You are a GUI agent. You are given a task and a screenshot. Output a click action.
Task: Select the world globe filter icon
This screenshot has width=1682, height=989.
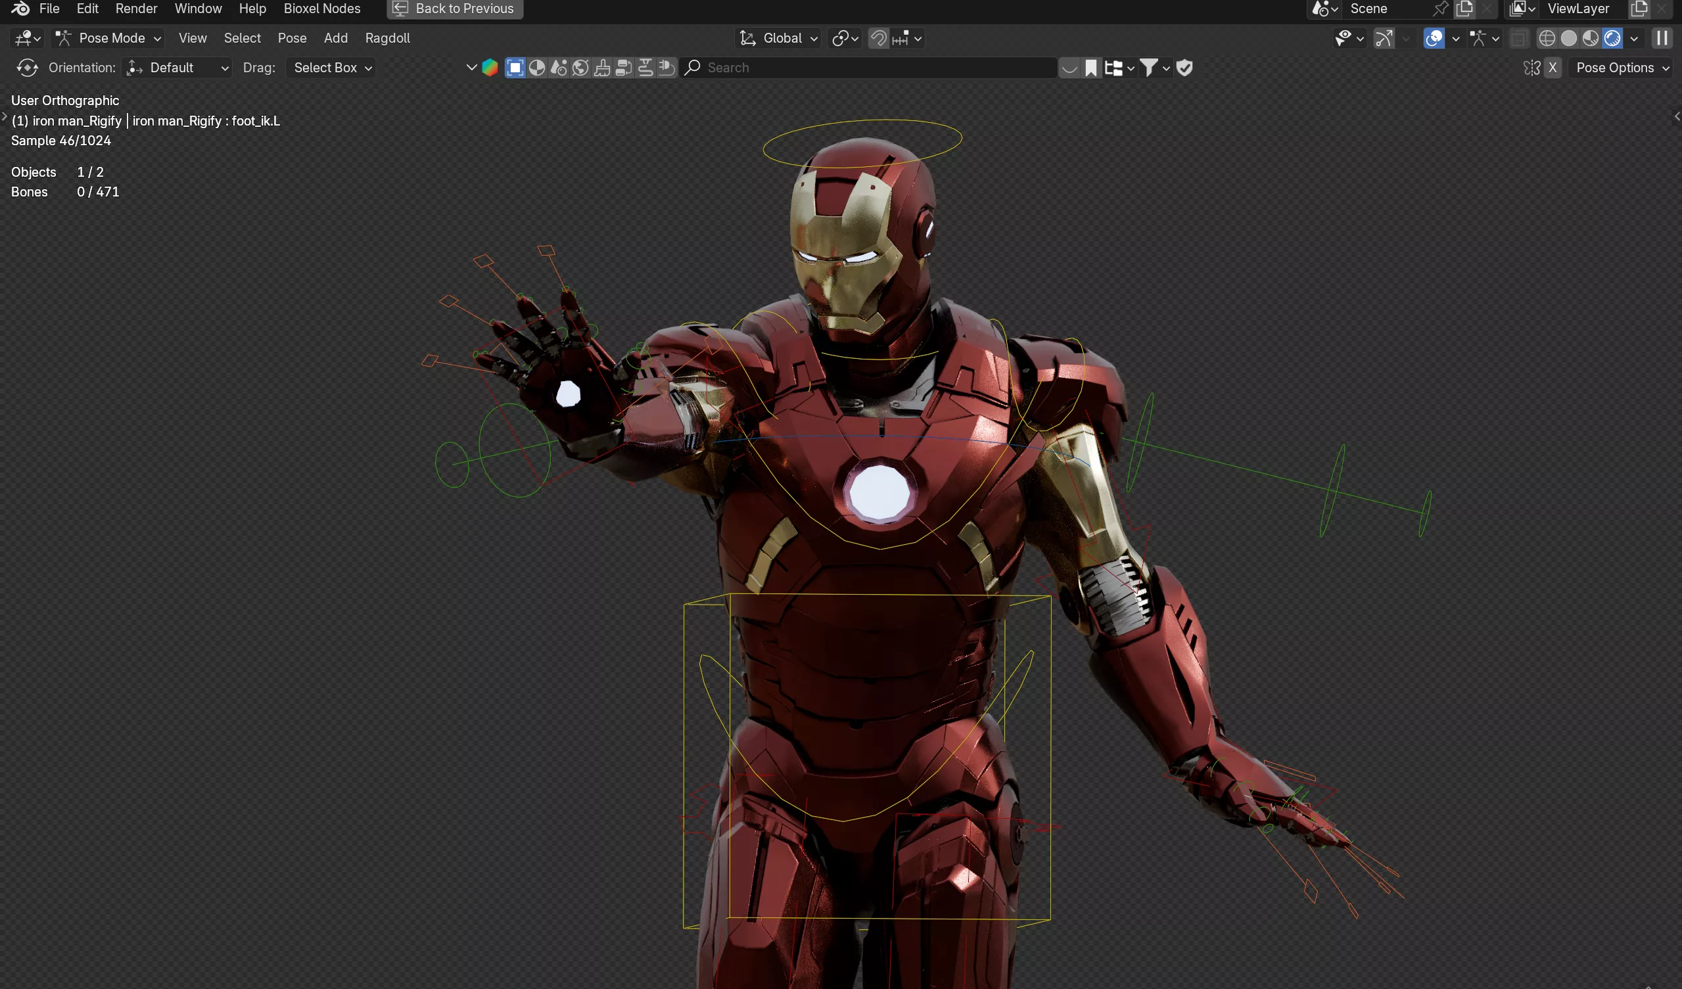point(580,68)
